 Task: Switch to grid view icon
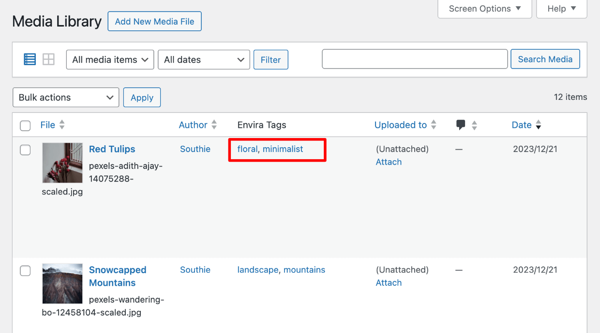48,59
